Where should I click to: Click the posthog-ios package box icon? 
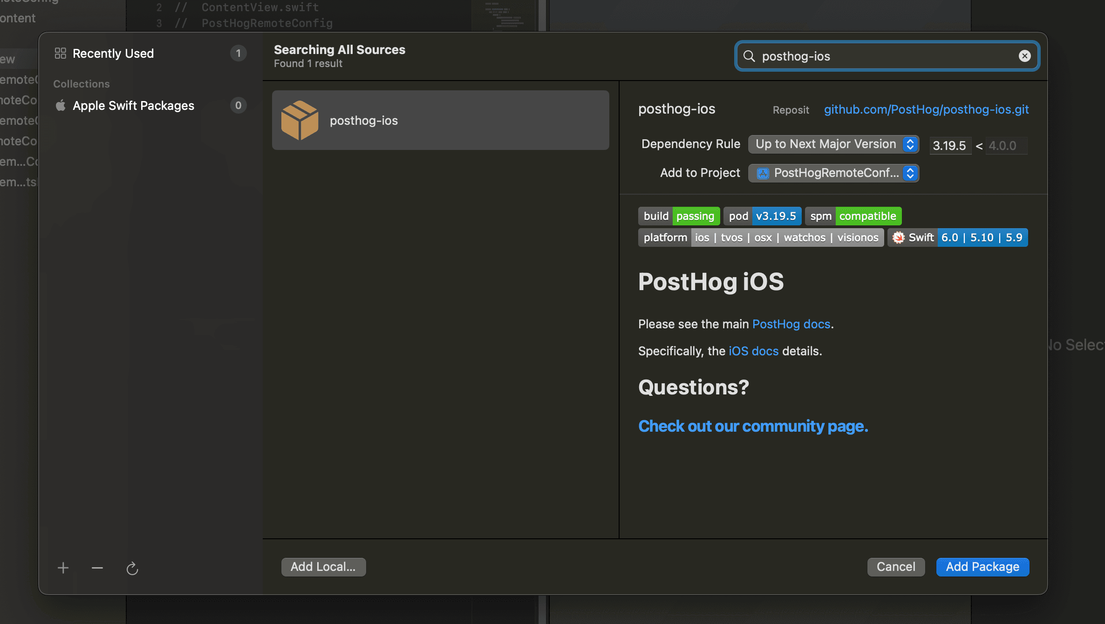tap(300, 120)
